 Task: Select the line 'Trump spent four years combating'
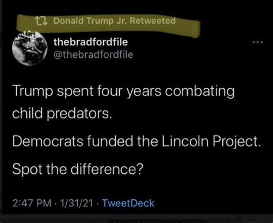(x=123, y=91)
